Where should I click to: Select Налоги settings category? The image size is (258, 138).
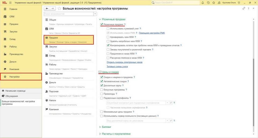pyautogui.click(x=69, y=102)
